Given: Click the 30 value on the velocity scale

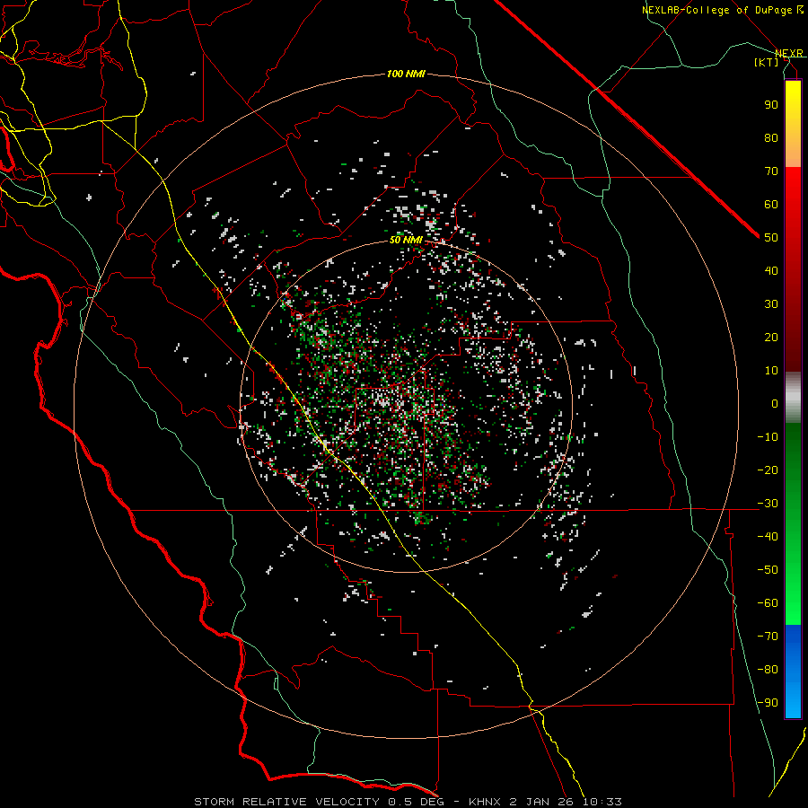Looking at the screenshot, I should coord(771,304).
